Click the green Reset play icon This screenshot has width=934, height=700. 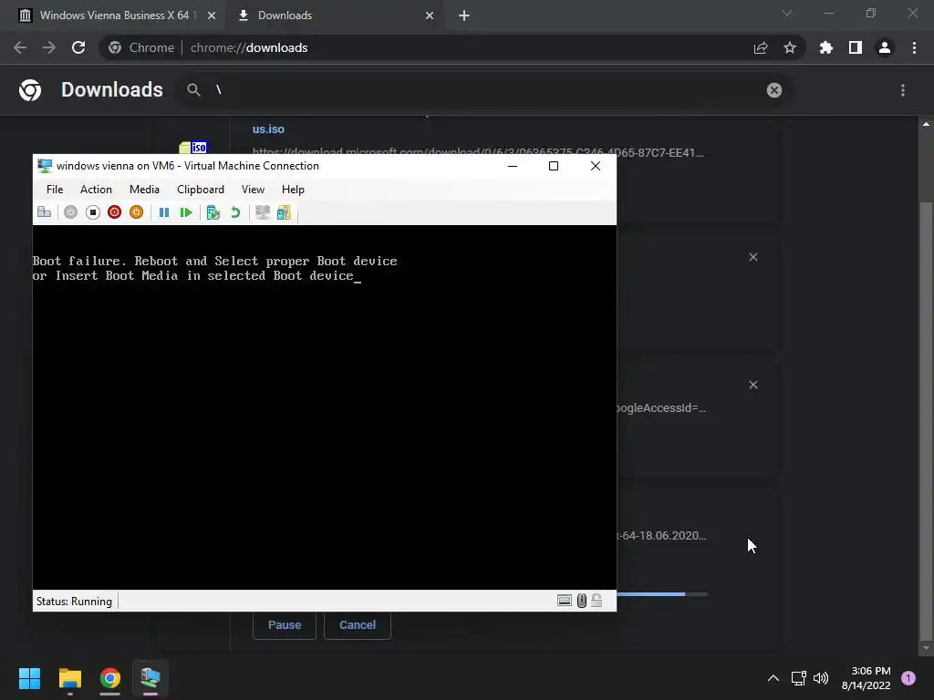click(186, 212)
